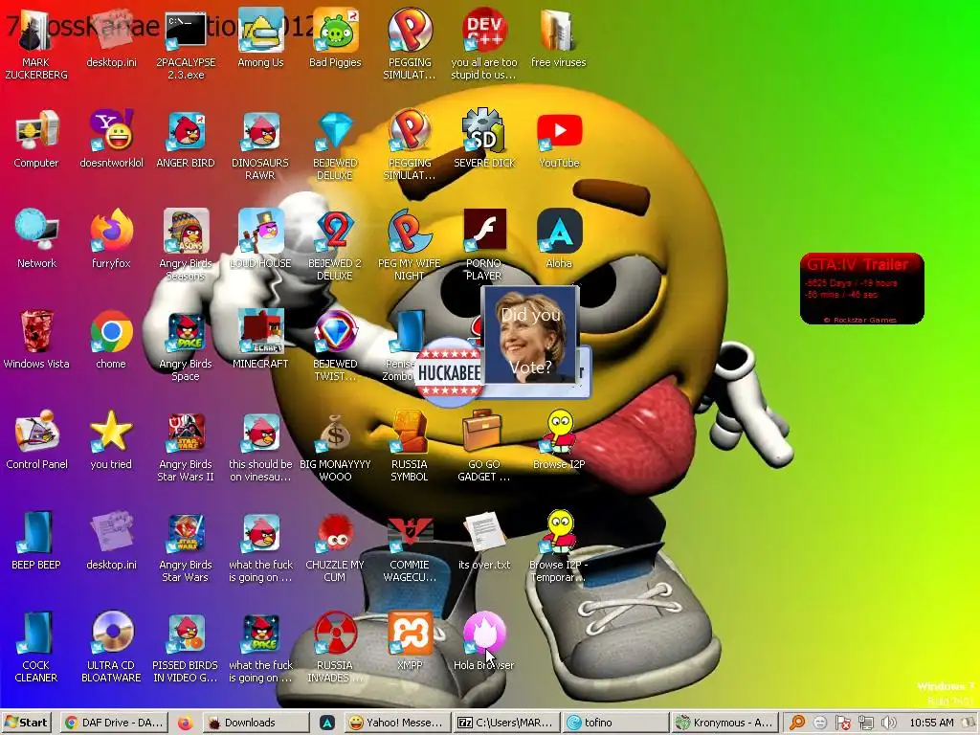Switch to the 7-Zip C:\Users\MAR... taskbar button
This screenshot has width=980, height=735.
[505, 723]
